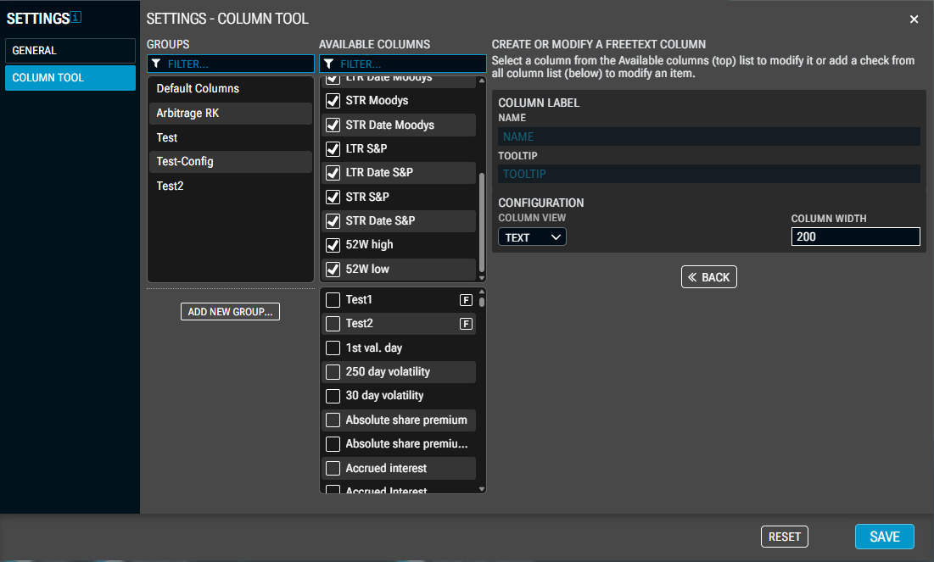
Task: Uncheck the STR Moodys column
Action: pyautogui.click(x=333, y=101)
